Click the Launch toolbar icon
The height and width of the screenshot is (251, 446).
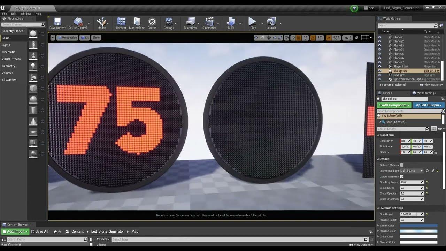[271, 23]
